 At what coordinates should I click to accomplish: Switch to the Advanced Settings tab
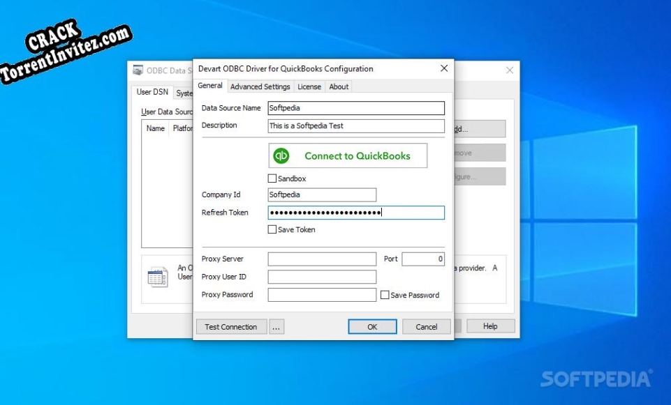click(x=260, y=86)
